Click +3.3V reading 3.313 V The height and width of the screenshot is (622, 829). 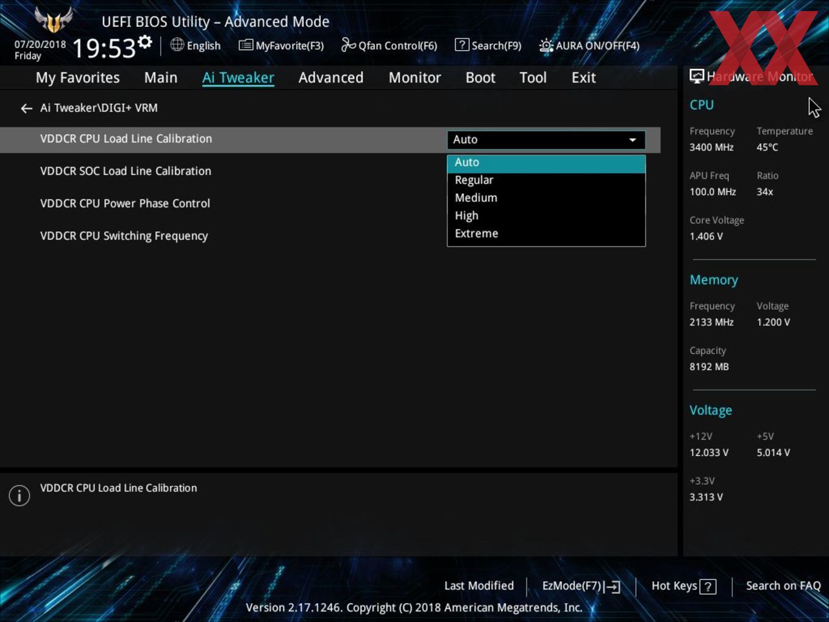[x=706, y=498]
